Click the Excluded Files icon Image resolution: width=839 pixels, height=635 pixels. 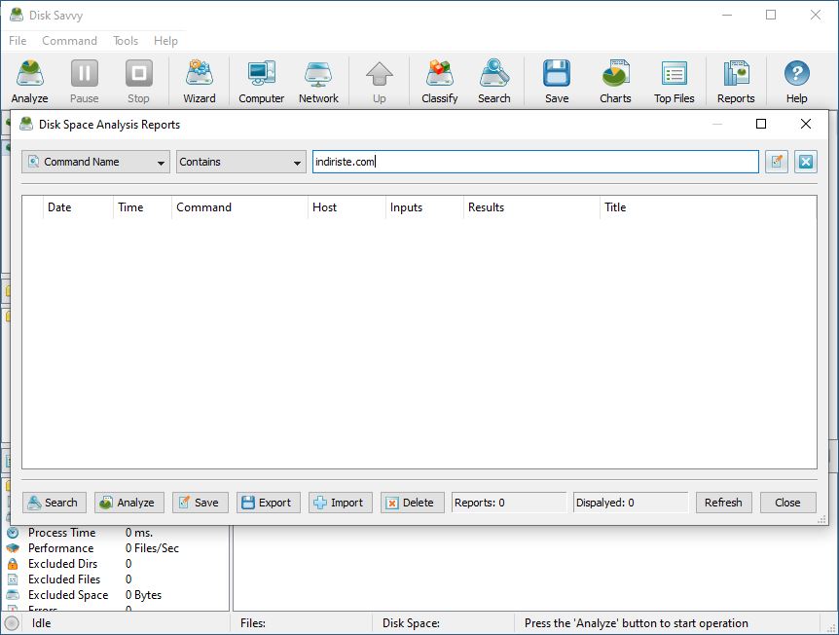tap(13, 579)
